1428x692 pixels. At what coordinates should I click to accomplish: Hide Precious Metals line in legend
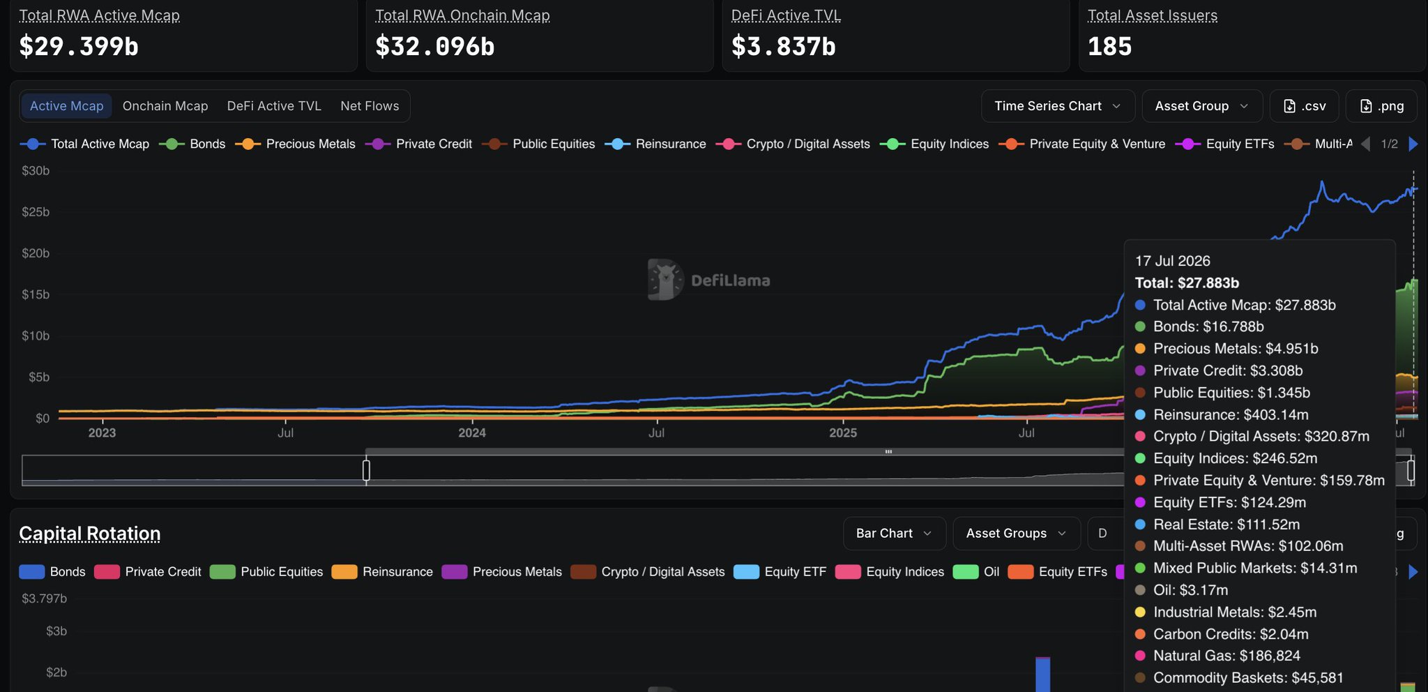[296, 144]
